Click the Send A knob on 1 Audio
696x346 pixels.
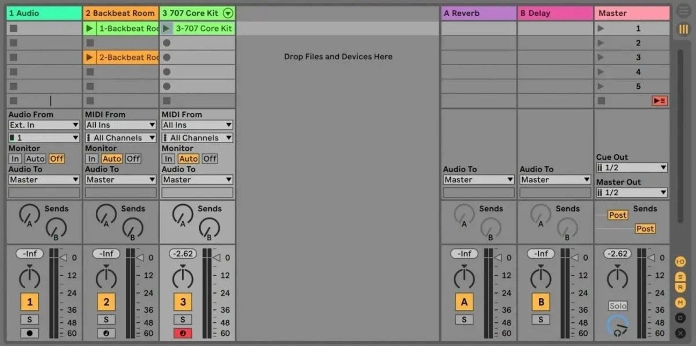[x=29, y=214]
